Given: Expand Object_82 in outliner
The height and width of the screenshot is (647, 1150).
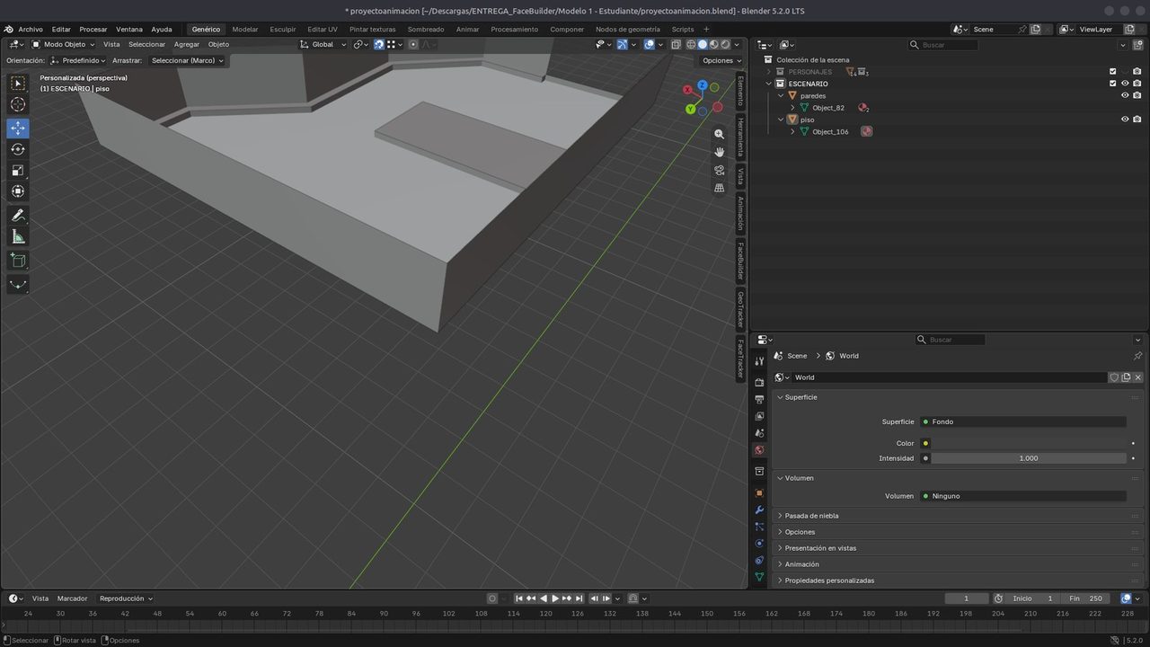Looking at the screenshot, I should pos(792,108).
